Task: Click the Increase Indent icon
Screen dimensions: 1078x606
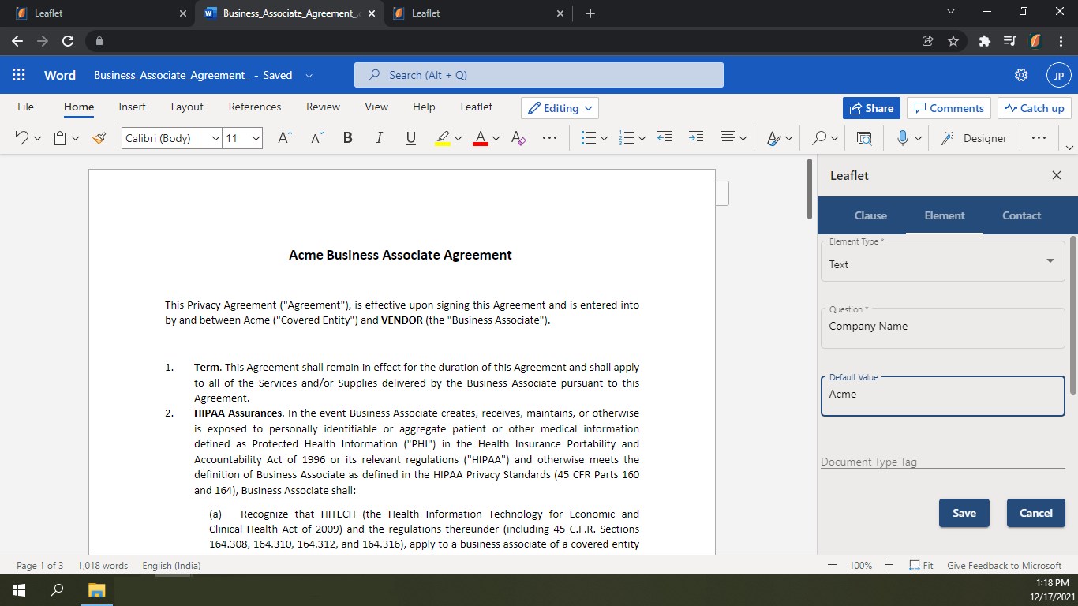Action: point(695,138)
